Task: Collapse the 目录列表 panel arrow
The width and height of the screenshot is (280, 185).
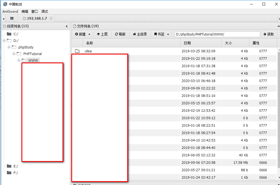Action: click(67, 26)
